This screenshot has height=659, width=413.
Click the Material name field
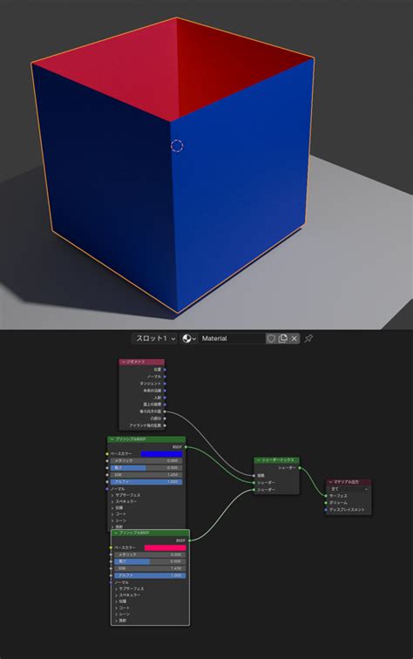point(233,338)
